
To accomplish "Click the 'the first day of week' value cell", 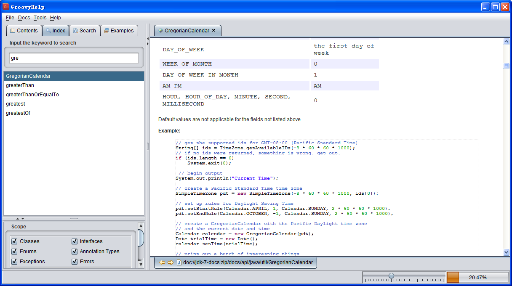I will [x=344, y=50].
